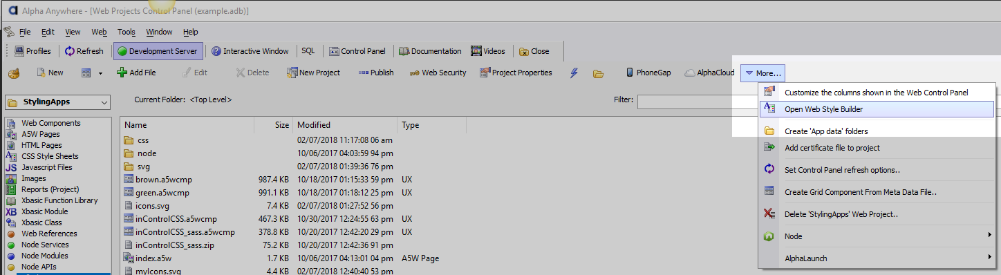Viewport: 1001px width, 275px height.
Task: Open the Tools menu
Action: point(127,32)
